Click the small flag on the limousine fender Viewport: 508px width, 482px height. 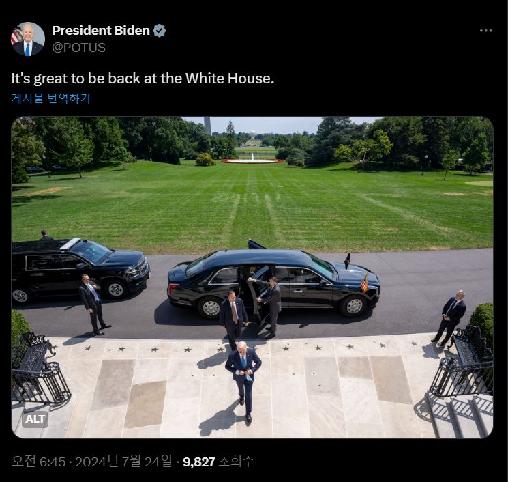pos(365,283)
